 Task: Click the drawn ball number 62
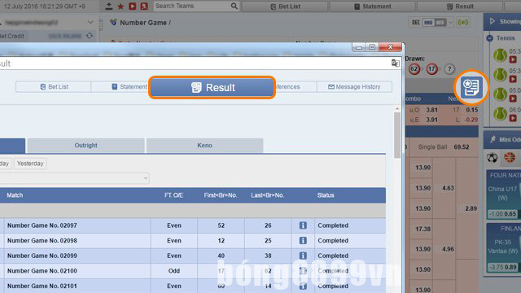[x=414, y=69]
